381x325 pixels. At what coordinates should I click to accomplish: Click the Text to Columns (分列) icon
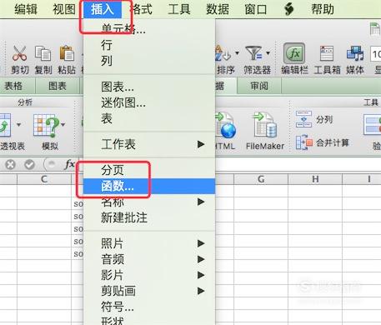[x=303, y=119]
